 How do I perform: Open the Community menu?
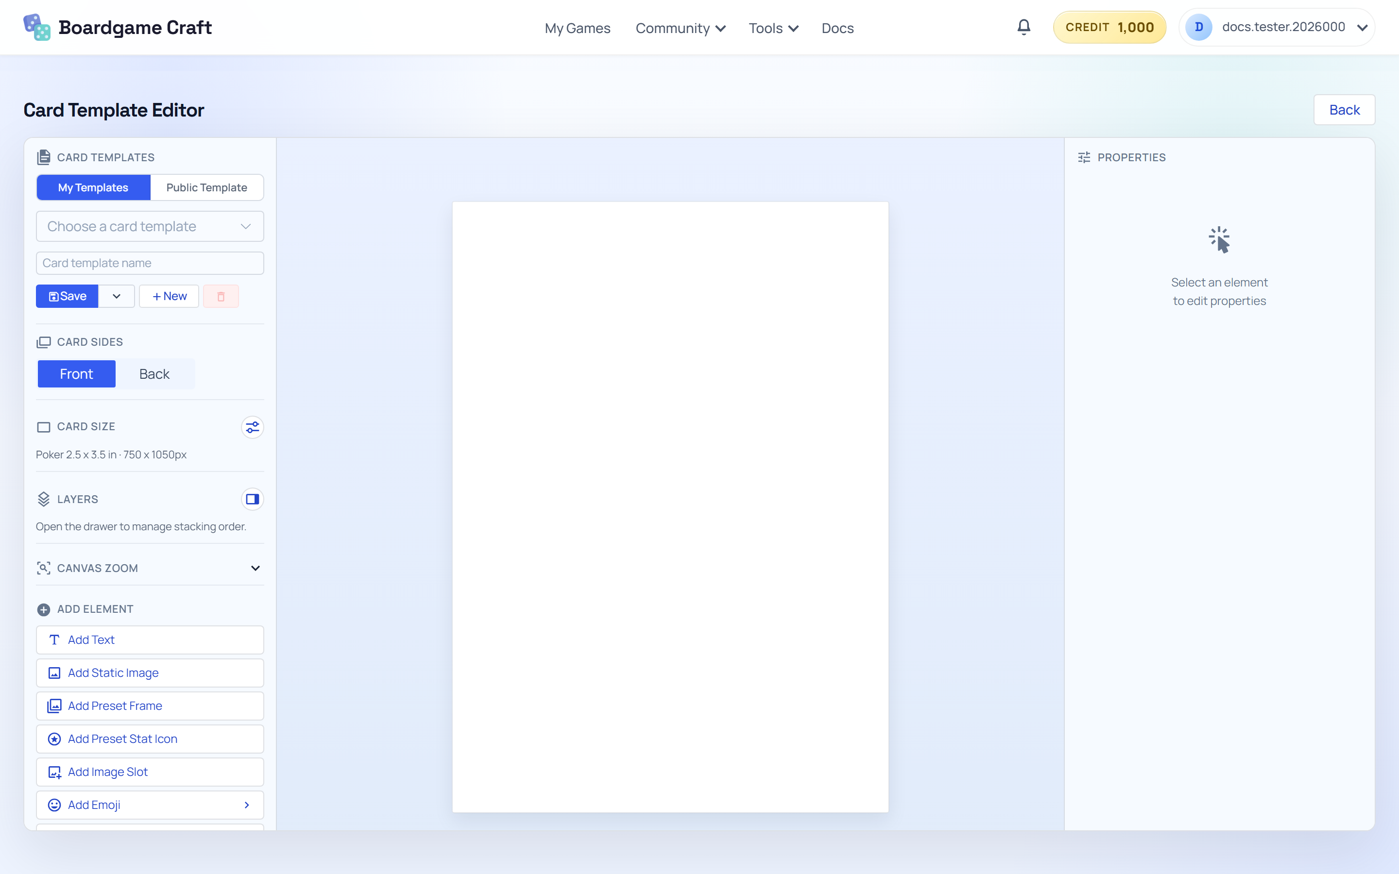click(681, 28)
